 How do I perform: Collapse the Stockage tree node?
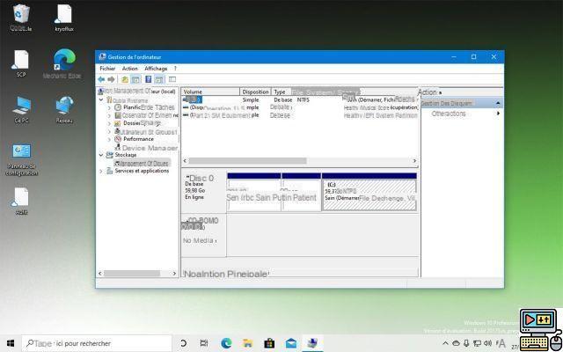[101, 155]
